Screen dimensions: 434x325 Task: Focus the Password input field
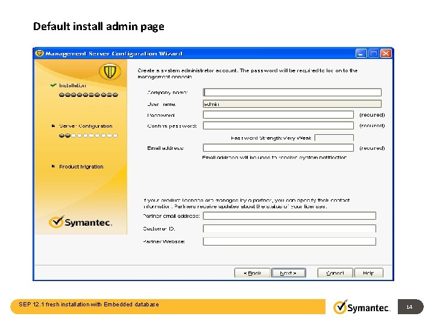click(278, 115)
